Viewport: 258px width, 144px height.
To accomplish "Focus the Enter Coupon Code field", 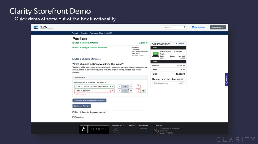I will point(165,83).
